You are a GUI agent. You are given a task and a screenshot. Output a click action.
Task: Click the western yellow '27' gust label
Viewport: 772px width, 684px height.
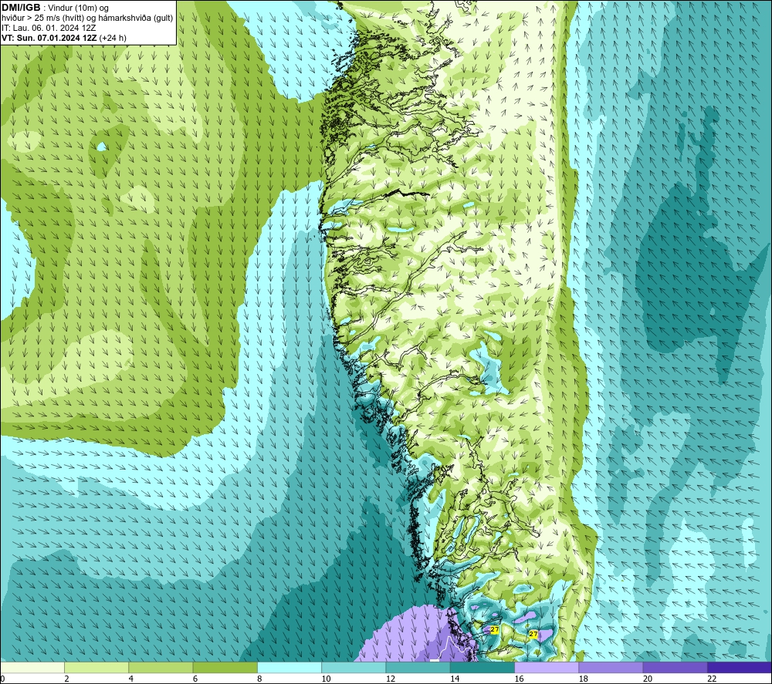[495, 629]
